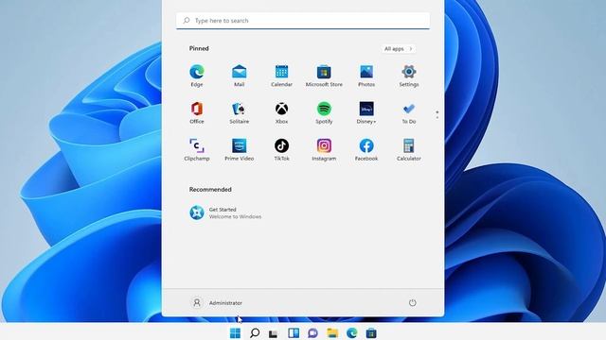
Task: Click the Power button
Action: (413, 303)
